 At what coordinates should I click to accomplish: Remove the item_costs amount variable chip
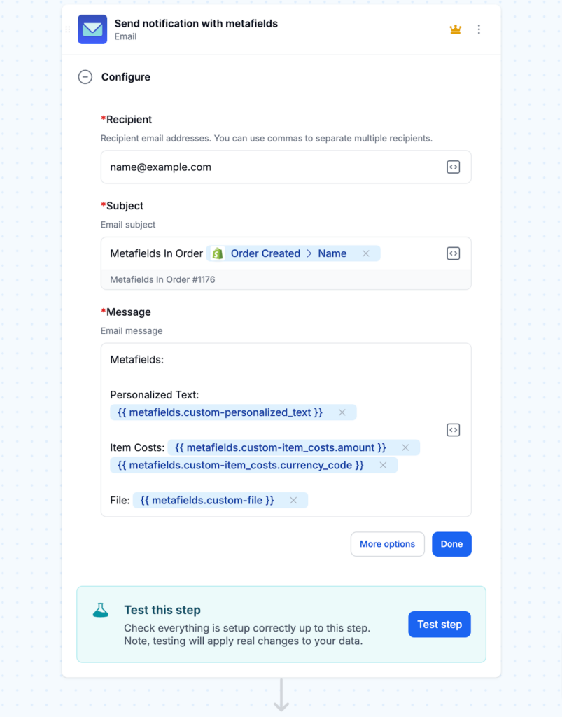(x=405, y=447)
